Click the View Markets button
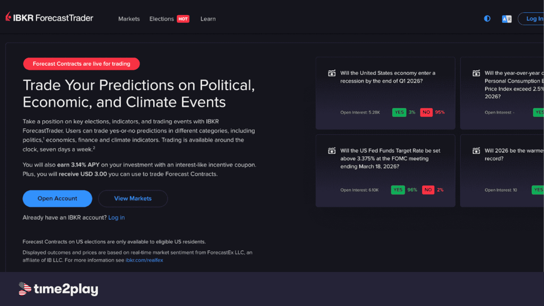 tap(133, 199)
